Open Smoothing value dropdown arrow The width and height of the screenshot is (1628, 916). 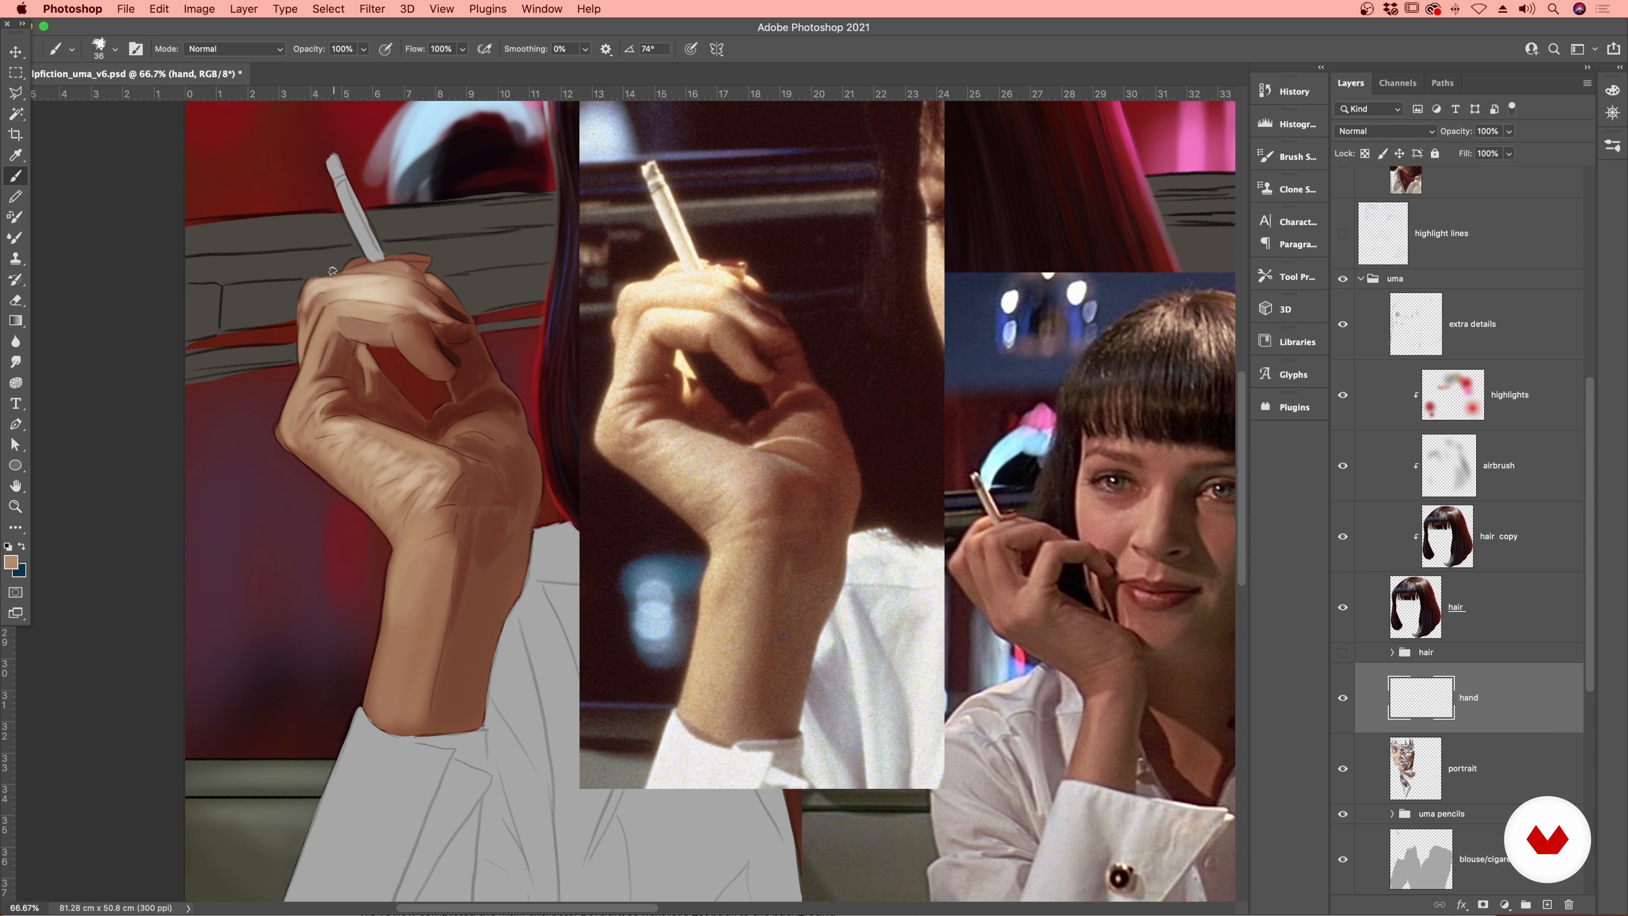click(x=585, y=49)
